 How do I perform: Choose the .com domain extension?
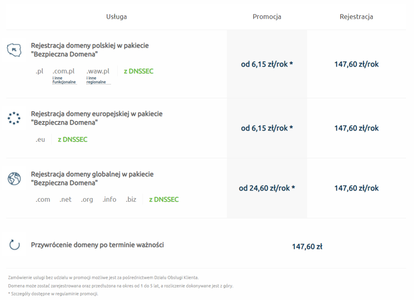(x=43, y=200)
